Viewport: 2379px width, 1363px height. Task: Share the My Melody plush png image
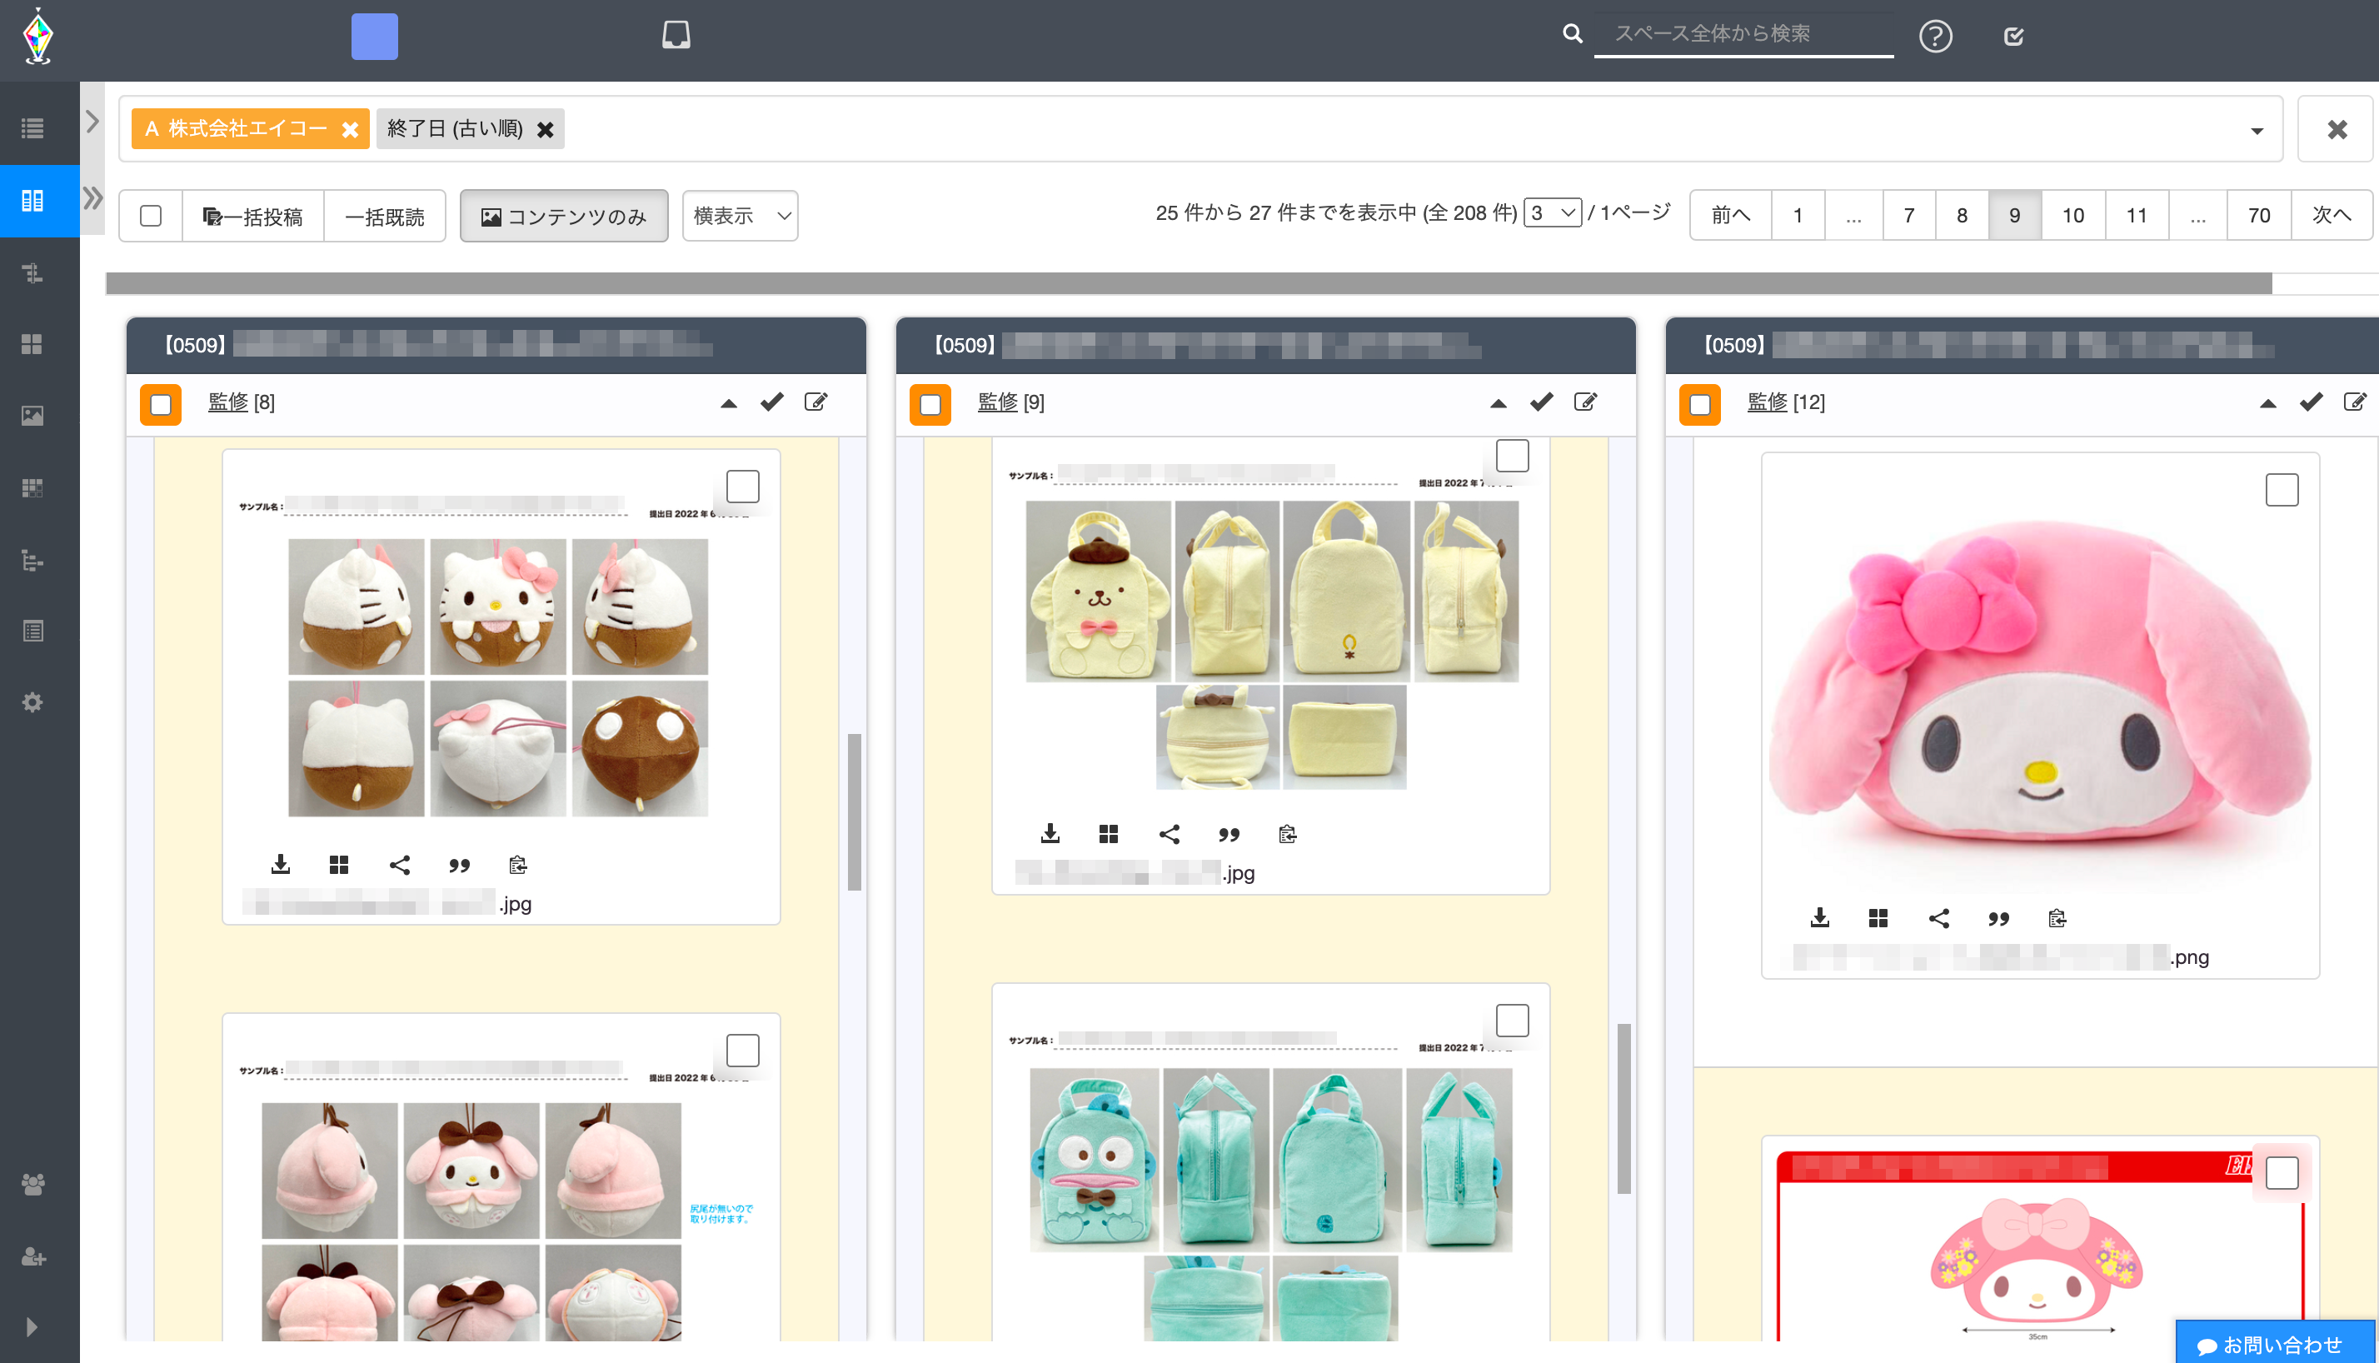click(1938, 918)
